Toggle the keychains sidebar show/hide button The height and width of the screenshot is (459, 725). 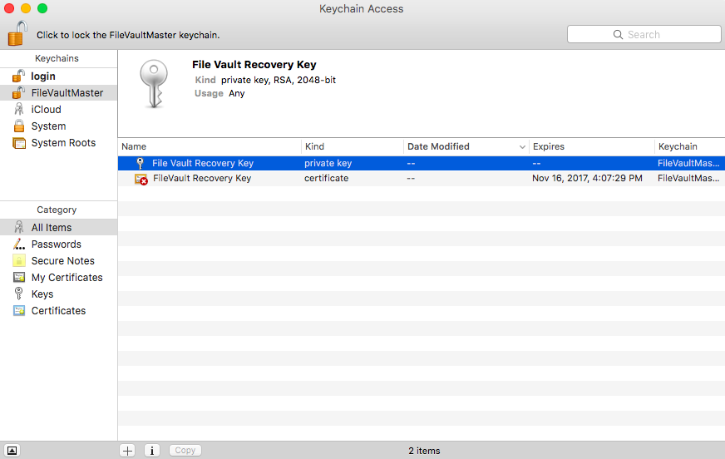12,450
